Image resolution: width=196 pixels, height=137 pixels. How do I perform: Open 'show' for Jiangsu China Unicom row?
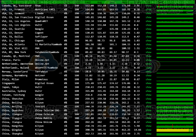148,122
